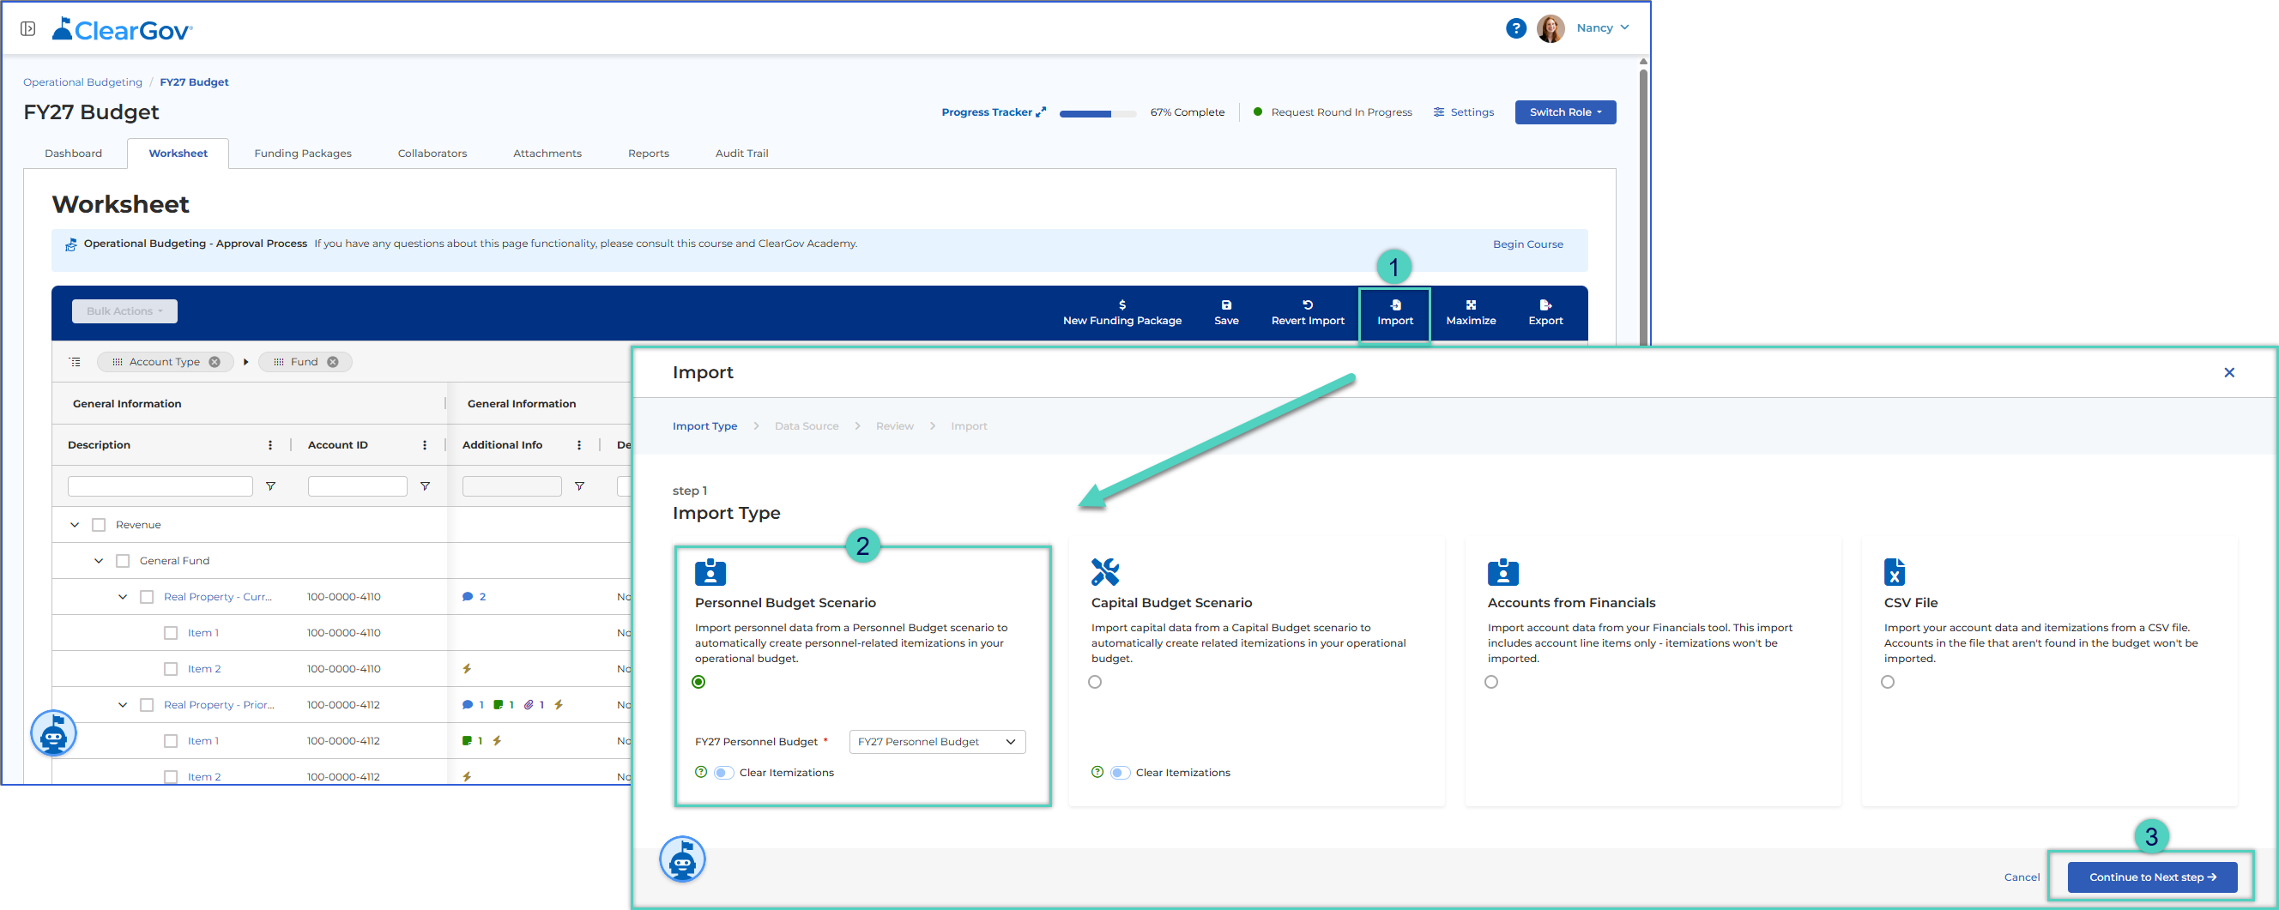Collapse the Real Property - Prior row

point(122,705)
